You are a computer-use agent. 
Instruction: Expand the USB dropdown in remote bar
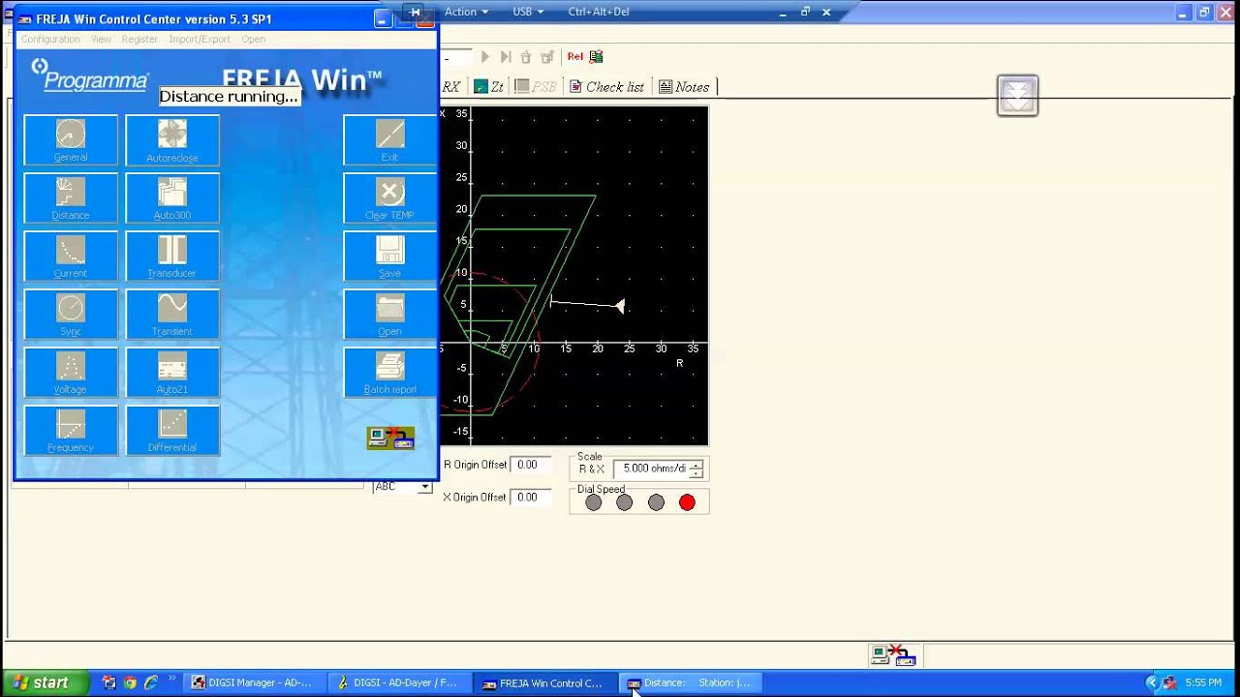(528, 12)
